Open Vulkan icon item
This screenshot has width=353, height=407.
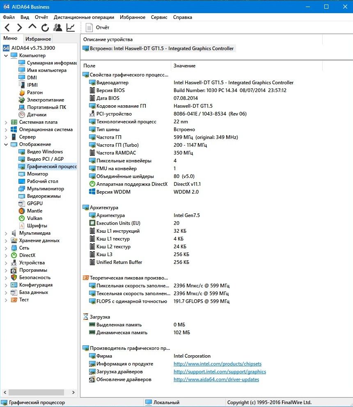coord(30,218)
